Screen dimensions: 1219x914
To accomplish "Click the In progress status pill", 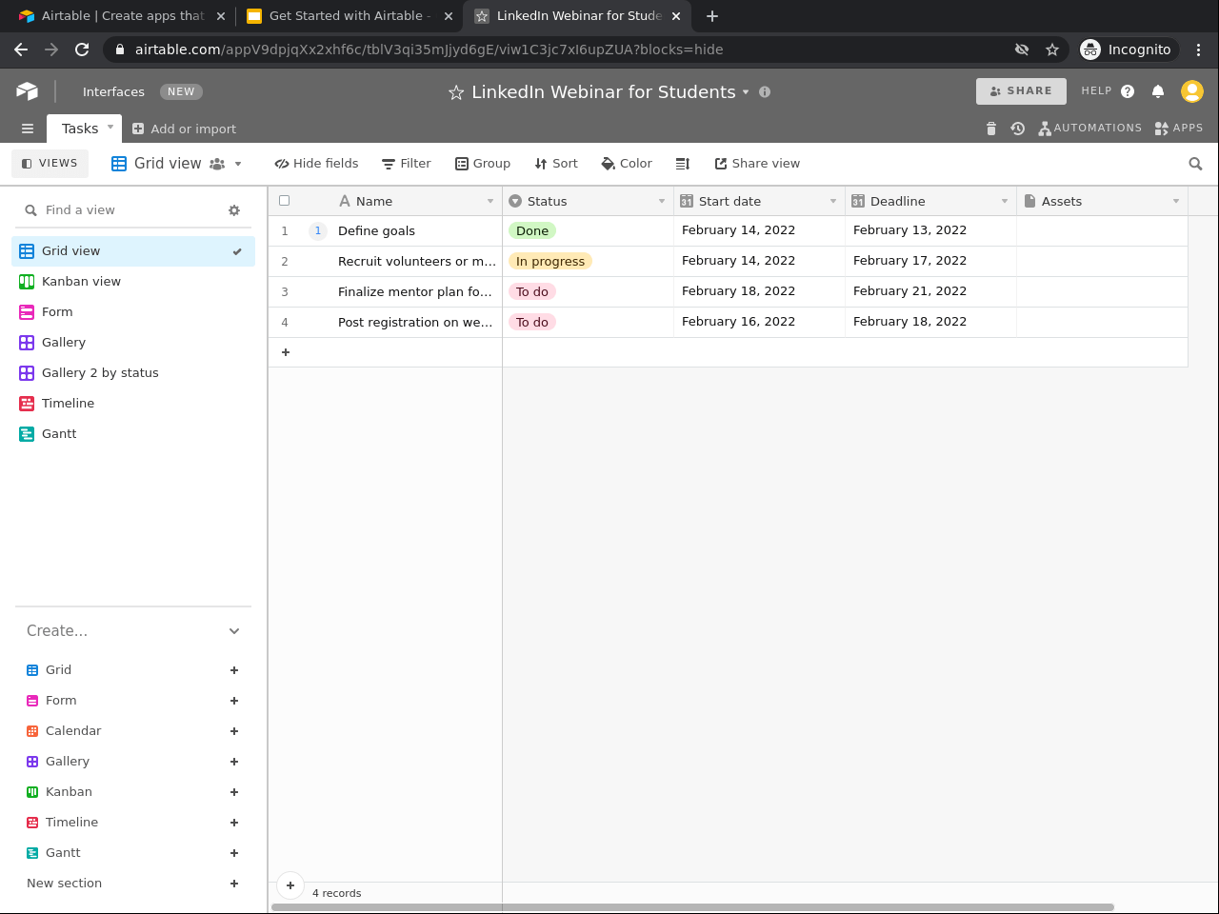I will click(x=550, y=262).
